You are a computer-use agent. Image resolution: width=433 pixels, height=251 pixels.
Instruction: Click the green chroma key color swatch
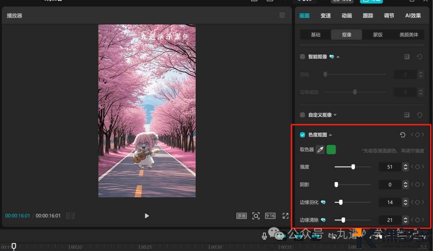331,149
